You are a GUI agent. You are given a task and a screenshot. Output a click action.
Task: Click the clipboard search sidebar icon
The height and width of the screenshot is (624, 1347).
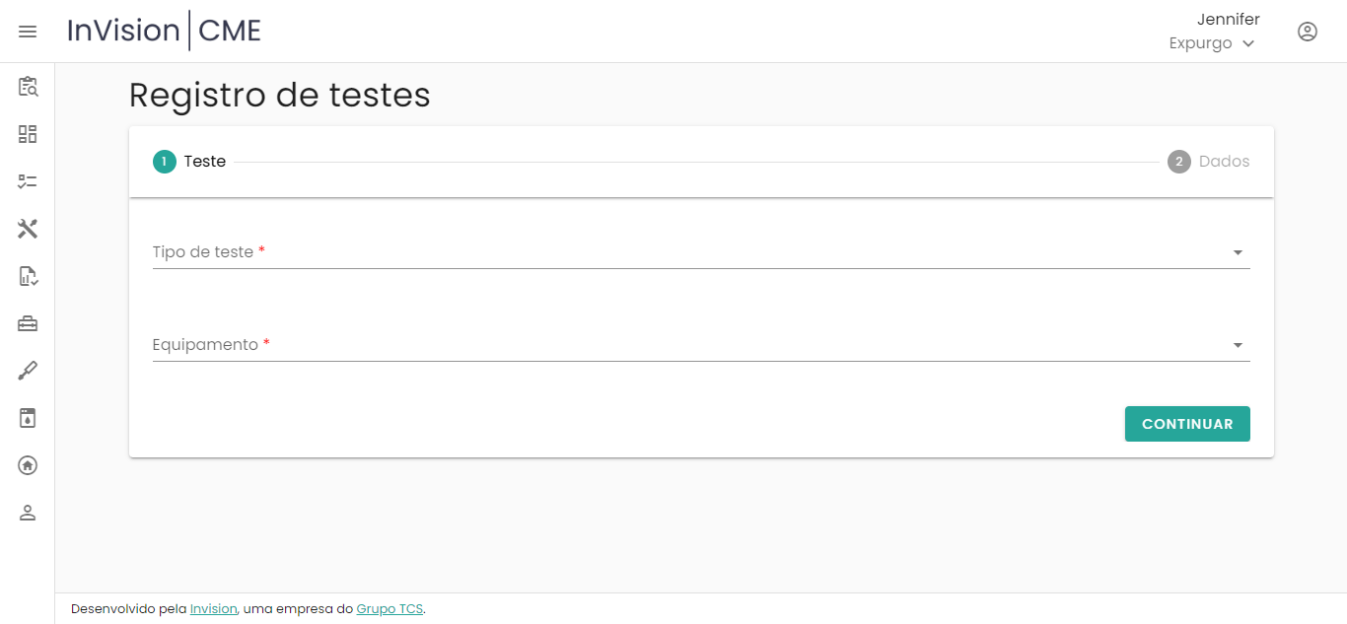tap(28, 87)
